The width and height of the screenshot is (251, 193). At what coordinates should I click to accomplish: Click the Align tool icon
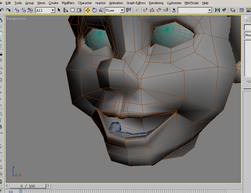tap(224, 10)
